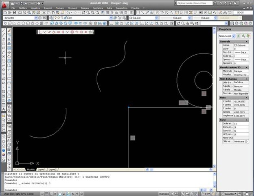This screenshot has width=254, height=196.
Task: Click the drawing area vertical scrollbar down arrow
Action: (x=214, y=166)
